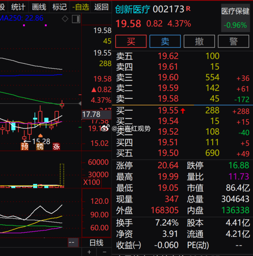Open the 日线 period selector
Screen dimensions: 253x256
96,243
